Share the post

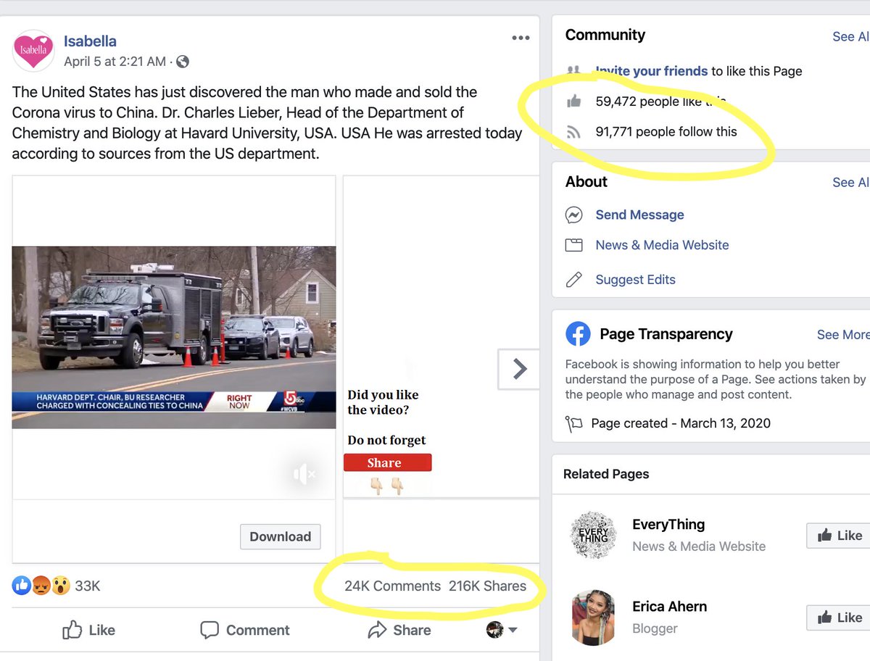(399, 630)
